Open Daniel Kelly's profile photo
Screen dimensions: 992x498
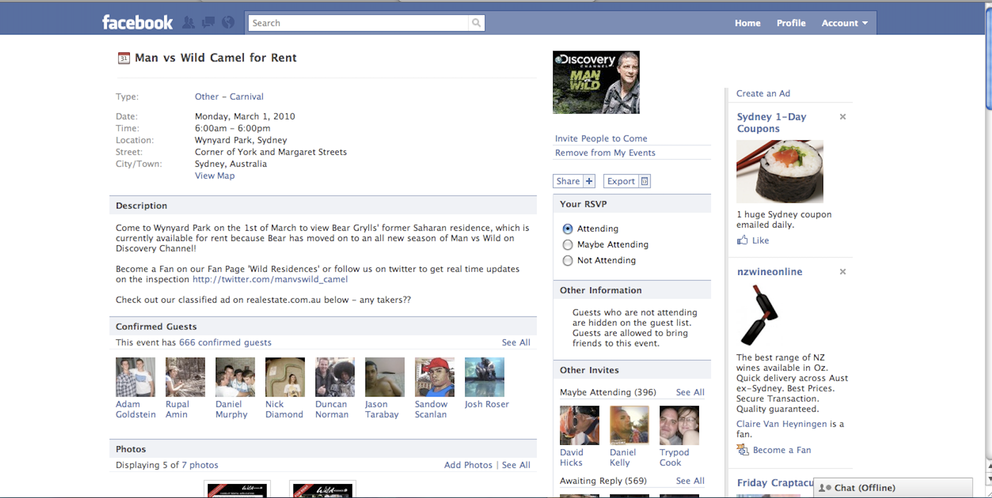pos(629,425)
